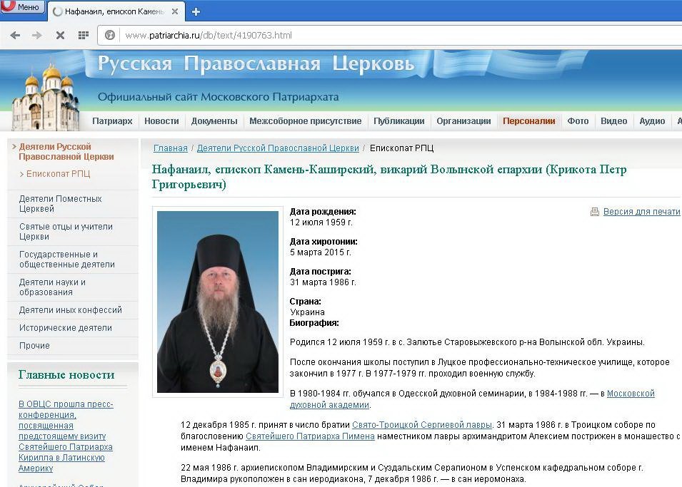The height and width of the screenshot is (487, 682).
Task: Click the site info globe icon
Action: click(110, 35)
